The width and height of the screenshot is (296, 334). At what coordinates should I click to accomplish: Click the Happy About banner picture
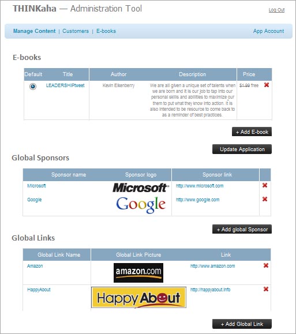138,297
